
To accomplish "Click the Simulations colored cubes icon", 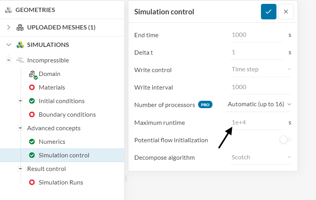I will point(20,45).
